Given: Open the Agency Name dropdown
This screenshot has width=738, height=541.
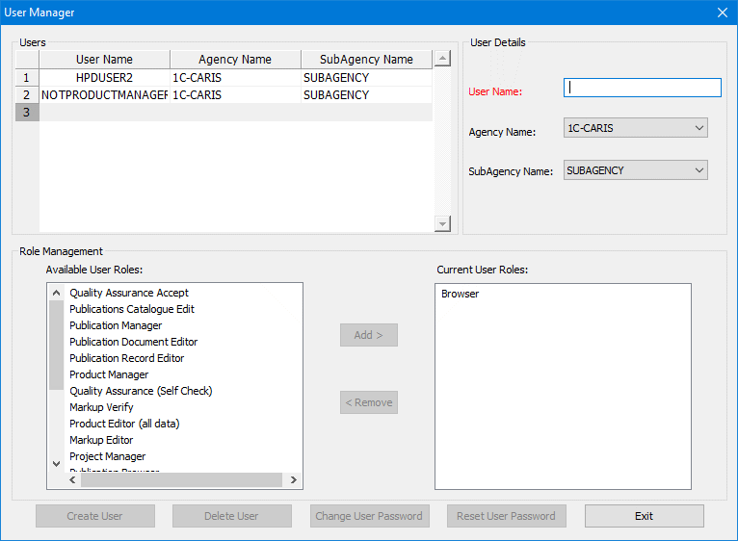Looking at the screenshot, I should tap(635, 128).
